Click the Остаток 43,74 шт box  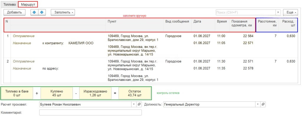(134, 93)
